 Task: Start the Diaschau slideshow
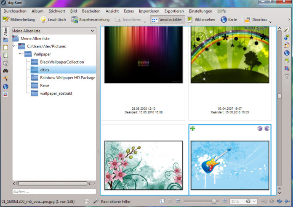tap(256, 20)
